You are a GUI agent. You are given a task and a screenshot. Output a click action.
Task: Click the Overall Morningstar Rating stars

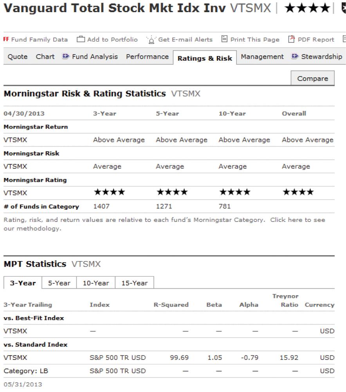coord(298,192)
